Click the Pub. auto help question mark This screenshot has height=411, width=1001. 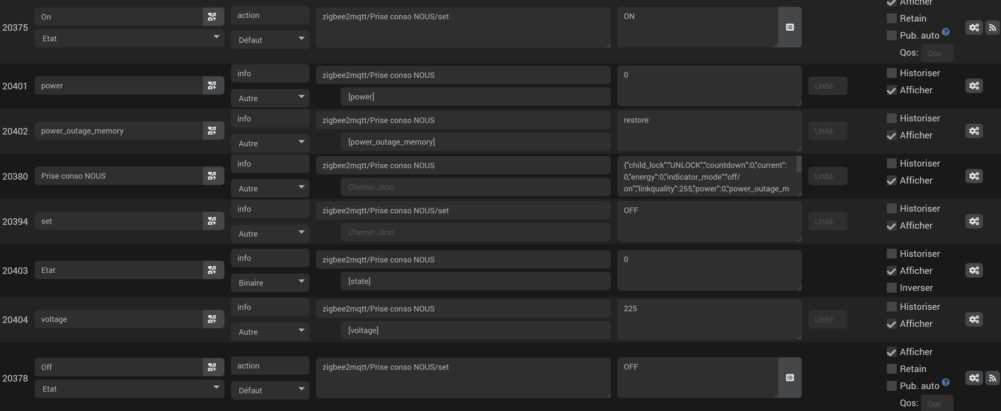click(x=946, y=32)
